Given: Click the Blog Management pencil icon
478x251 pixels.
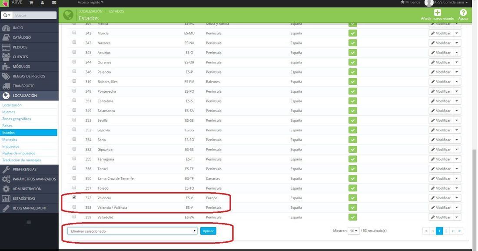Looking at the screenshot, I should [6, 208].
